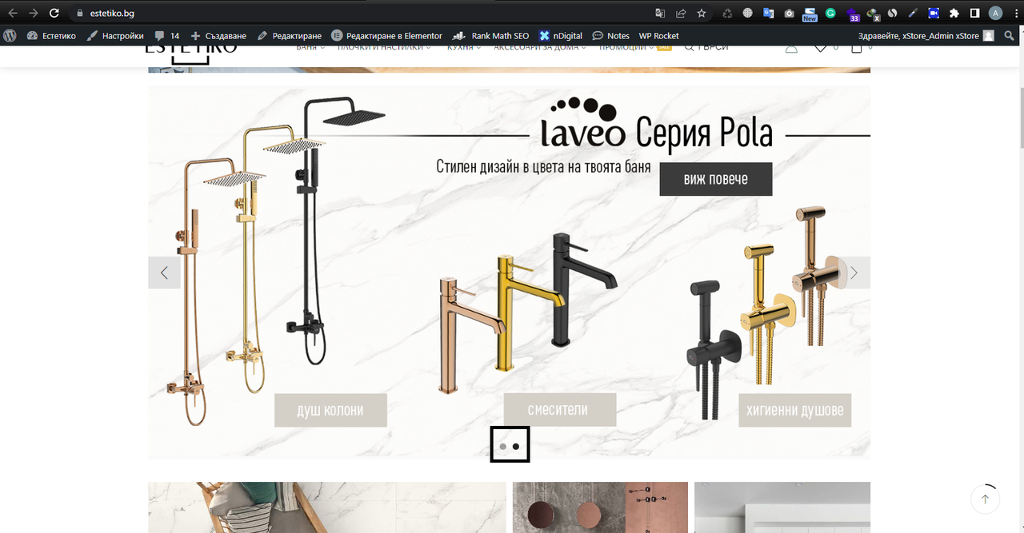Open the extension with the 33 badge
The width and height of the screenshot is (1024, 533).
click(852, 14)
